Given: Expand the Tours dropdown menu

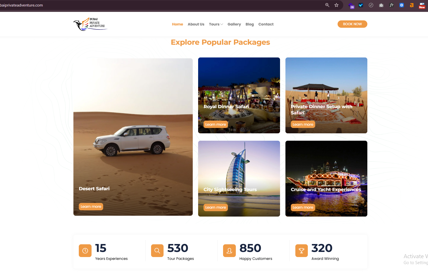Looking at the screenshot, I should pyautogui.click(x=216, y=24).
